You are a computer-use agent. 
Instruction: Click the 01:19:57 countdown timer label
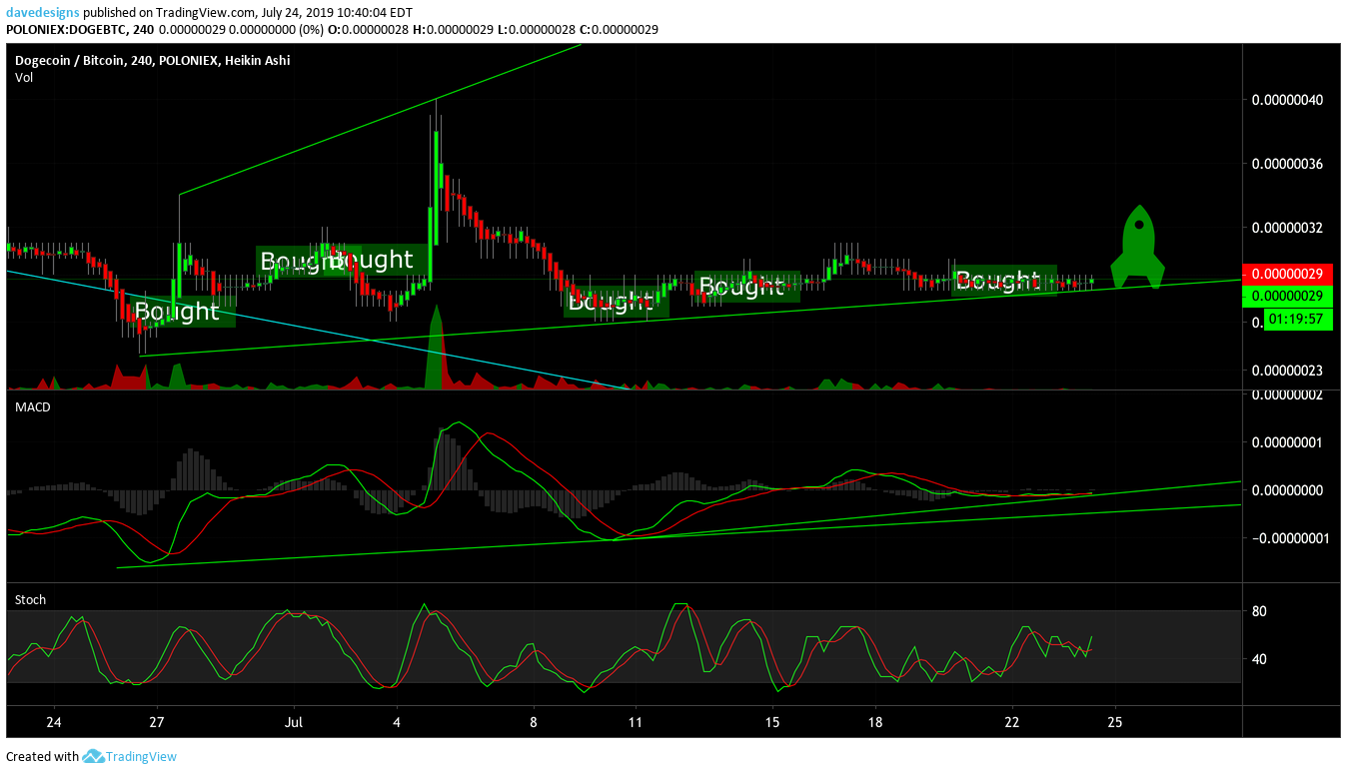coord(1298,320)
